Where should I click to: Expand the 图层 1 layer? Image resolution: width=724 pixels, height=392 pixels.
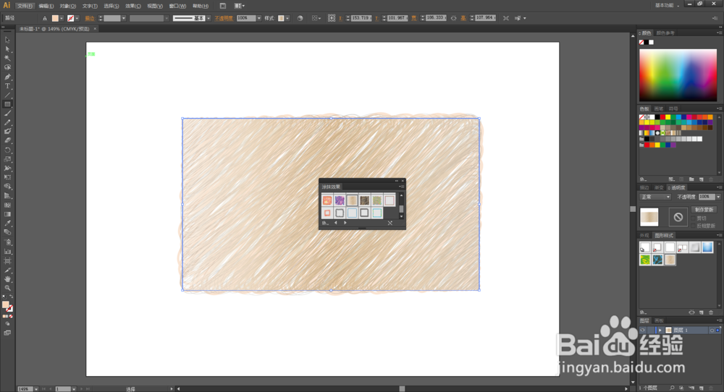pos(660,331)
